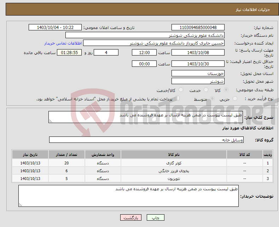279x227 pixels.
Task: Select the خدمت radio button
Action: [x=206, y=90]
